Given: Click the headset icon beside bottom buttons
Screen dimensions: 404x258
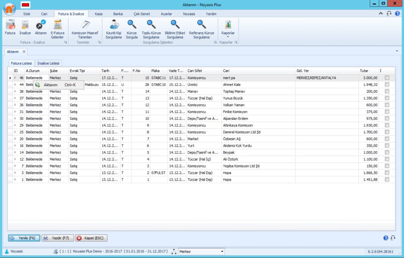Looking at the screenshot, I should point(393,238).
